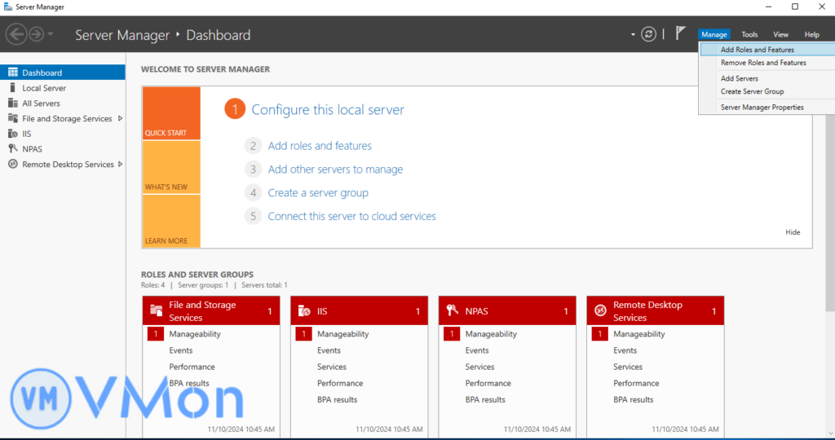Click Create a server group link
The width and height of the screenshot is (835, 440).
point(318,193)
